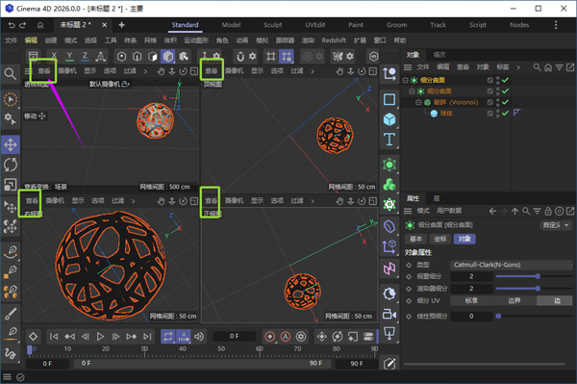Viewport: 577px width, 384px height.
Task: Select the Scale tool in left toolbar
Action: (11, 185)
